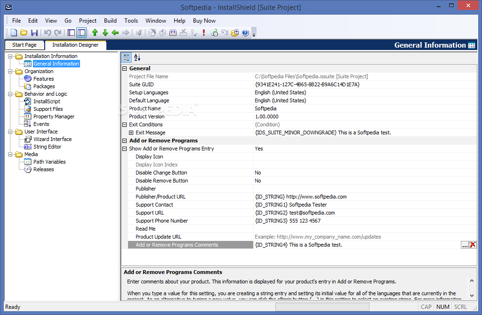Select General Information in the tree
482x315 pixels.
tap(56, 64)
